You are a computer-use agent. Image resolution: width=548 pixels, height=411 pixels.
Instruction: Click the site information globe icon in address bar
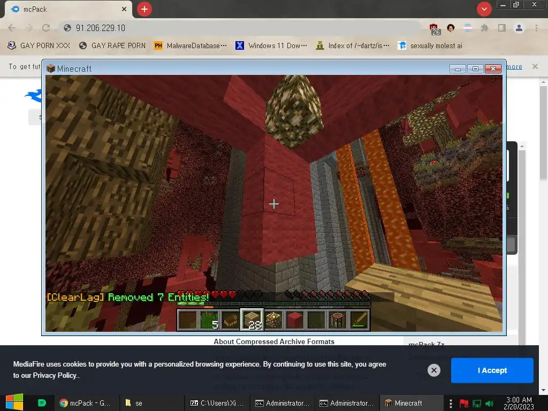pyautogui.click(x=67, y=28)
